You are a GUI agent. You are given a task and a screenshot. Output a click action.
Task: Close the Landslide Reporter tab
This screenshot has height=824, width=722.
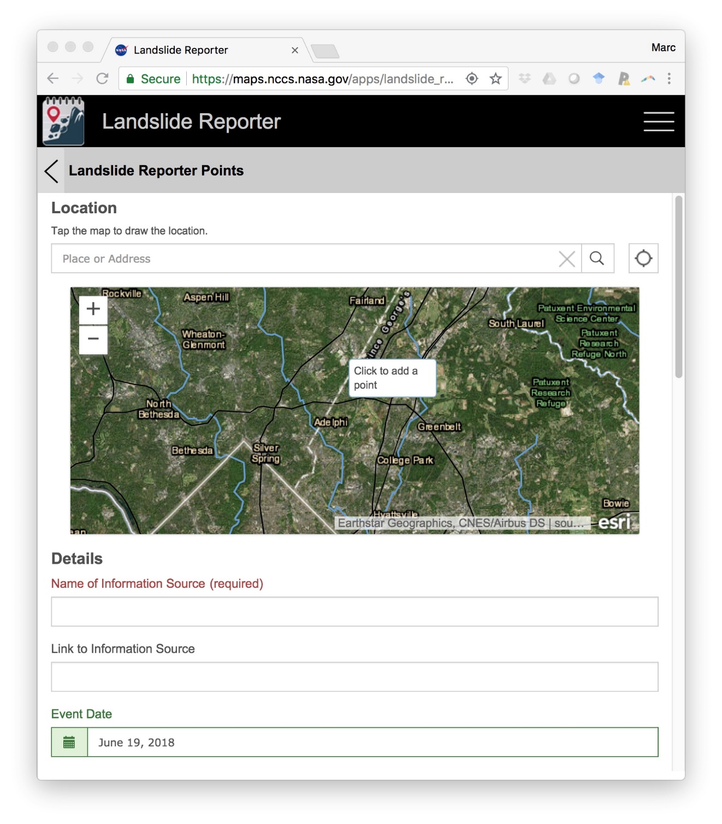point(295,50)
